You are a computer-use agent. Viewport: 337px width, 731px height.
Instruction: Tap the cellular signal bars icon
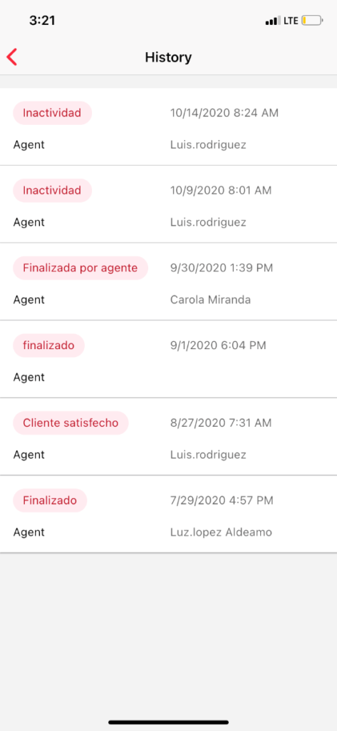[x=272, y=21]
